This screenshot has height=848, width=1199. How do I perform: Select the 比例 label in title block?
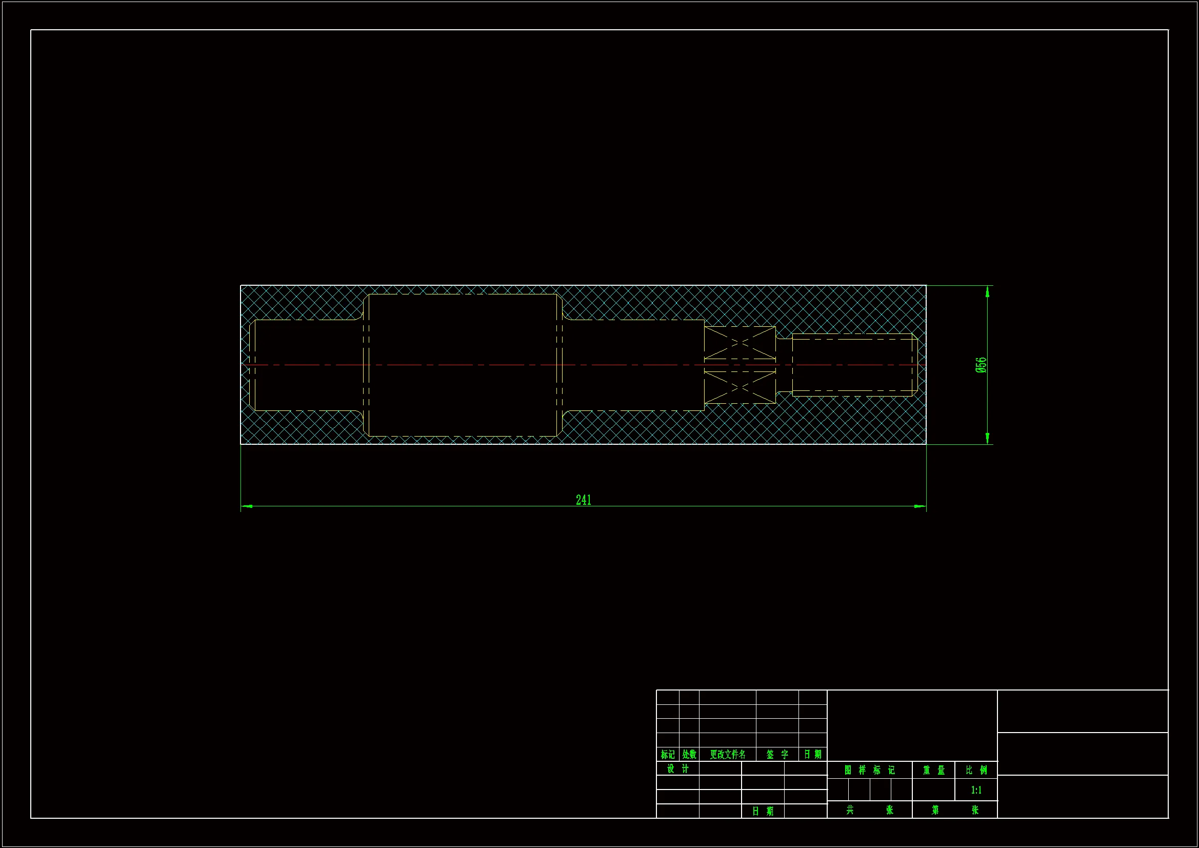(976, 770)
